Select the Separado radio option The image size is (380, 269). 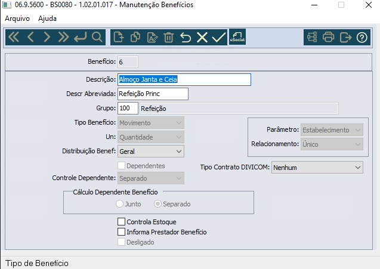tap(157, 204)
